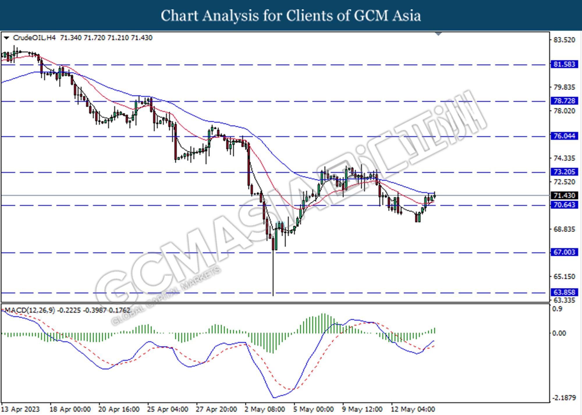The image size is (582, 415).
Task: Click the 5 May 00:00 time label
Action: click(313, 409)
